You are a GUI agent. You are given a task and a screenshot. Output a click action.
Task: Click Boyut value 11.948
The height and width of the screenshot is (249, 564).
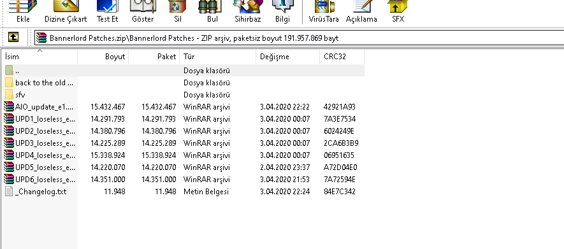[114, 192]
